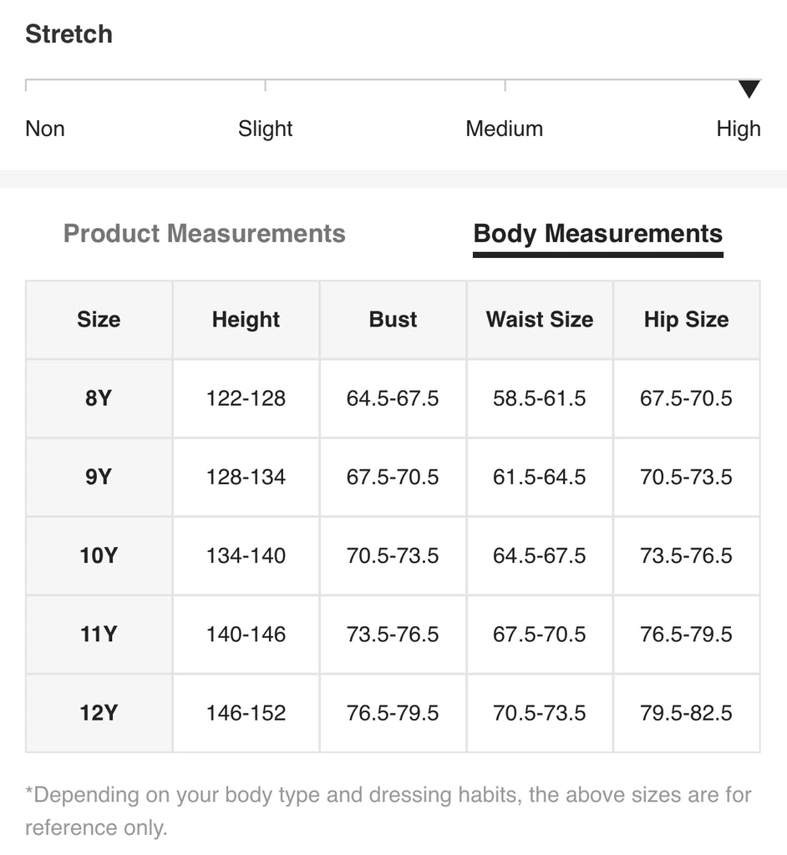Click the Bust column header
This screenshot has width=787, height=855.
tap(393, 319)
